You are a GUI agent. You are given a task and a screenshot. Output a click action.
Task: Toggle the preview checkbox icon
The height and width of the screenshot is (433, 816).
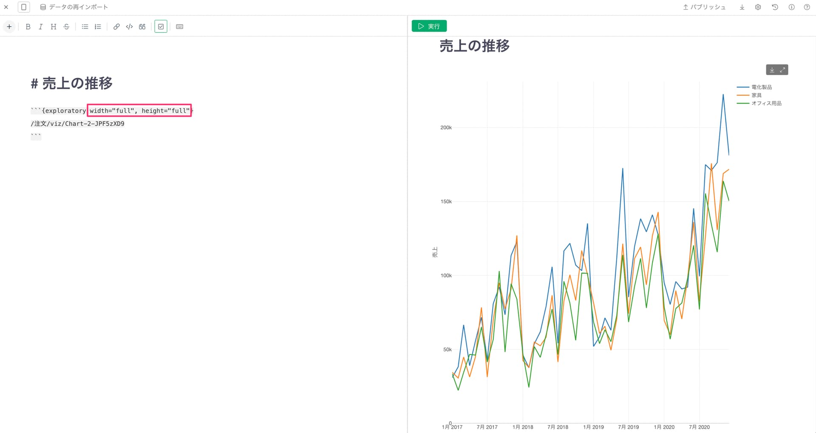pos(161,27)
